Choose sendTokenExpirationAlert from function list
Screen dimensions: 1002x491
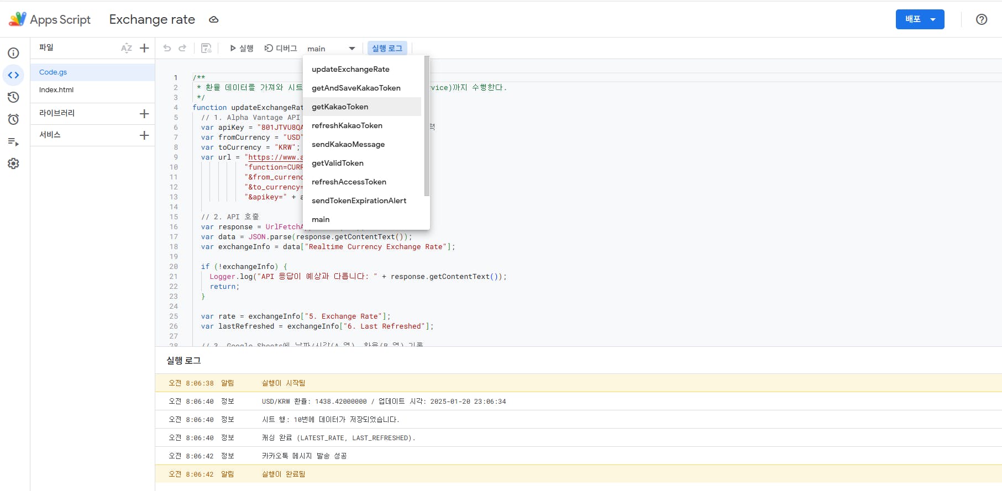[x=362, y=200]
